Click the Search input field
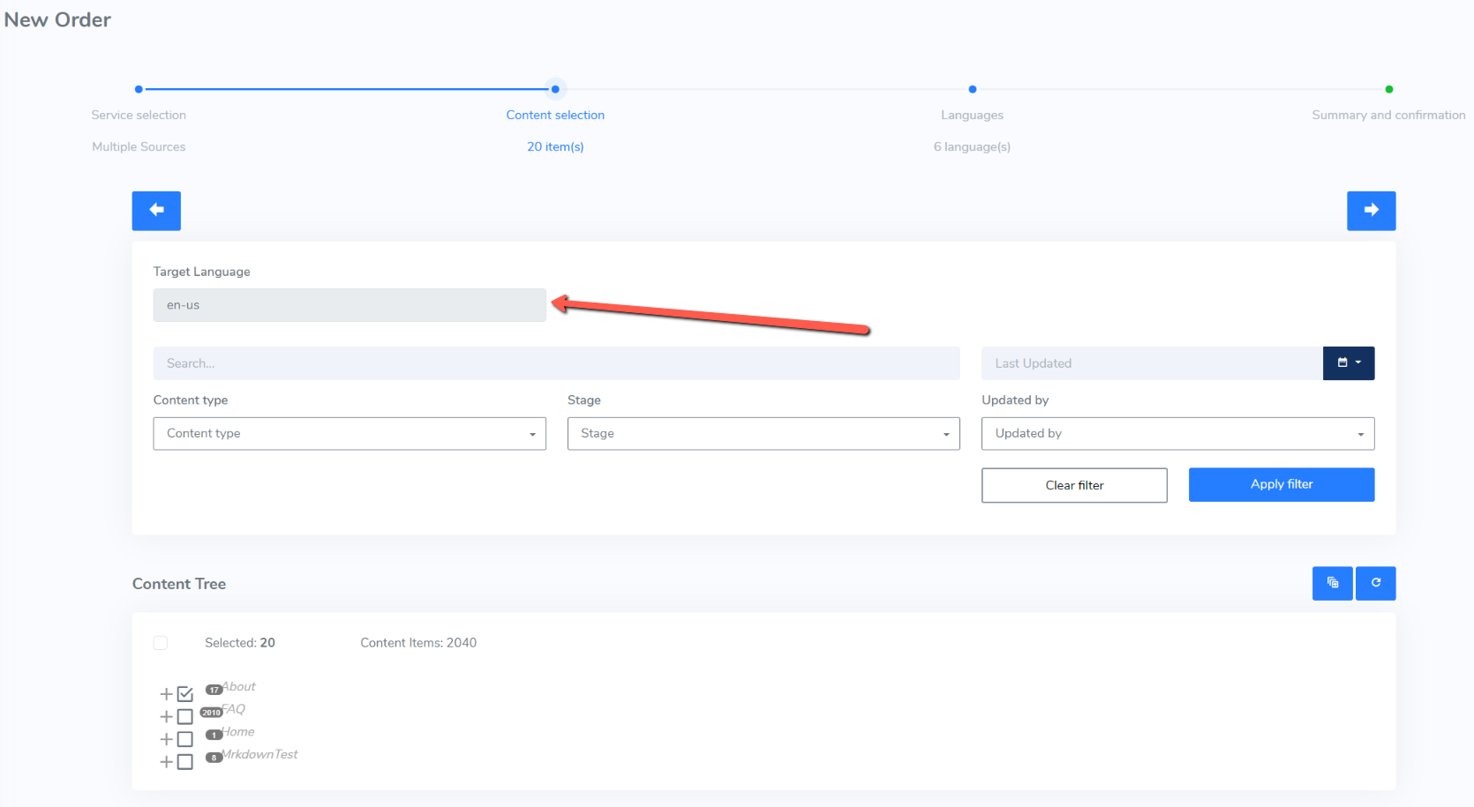The image size is (1474, 807). (x=557, y=363)
